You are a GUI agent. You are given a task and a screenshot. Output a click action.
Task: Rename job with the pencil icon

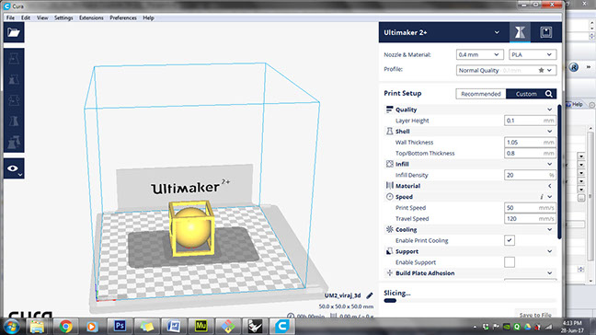(x=370, y=295)
